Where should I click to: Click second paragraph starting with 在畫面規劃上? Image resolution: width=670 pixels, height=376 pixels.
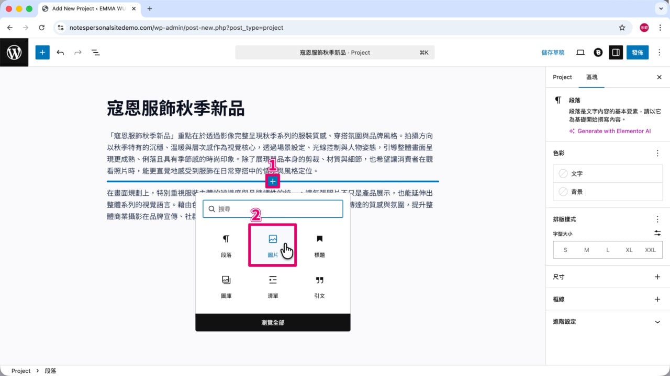pos(270,204)
